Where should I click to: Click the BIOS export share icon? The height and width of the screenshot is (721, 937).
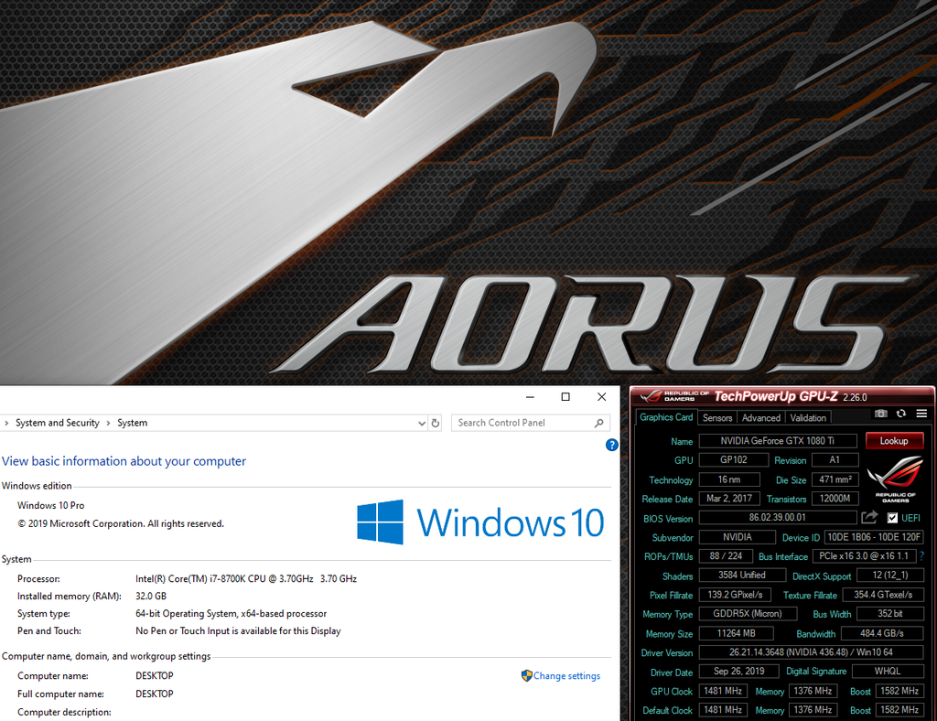(870, 518)
